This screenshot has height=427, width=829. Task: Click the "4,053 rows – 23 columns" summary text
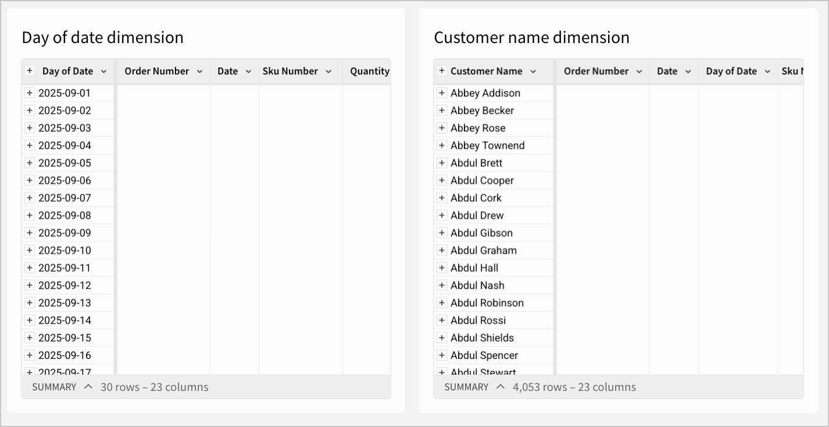[x=574, y=386]
